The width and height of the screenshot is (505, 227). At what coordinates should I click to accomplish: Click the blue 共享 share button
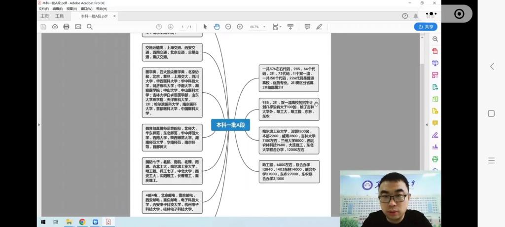click(425, 27)
